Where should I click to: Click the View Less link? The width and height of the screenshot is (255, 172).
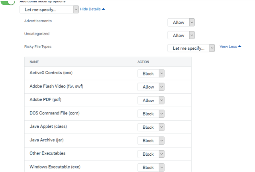[228, 46]
